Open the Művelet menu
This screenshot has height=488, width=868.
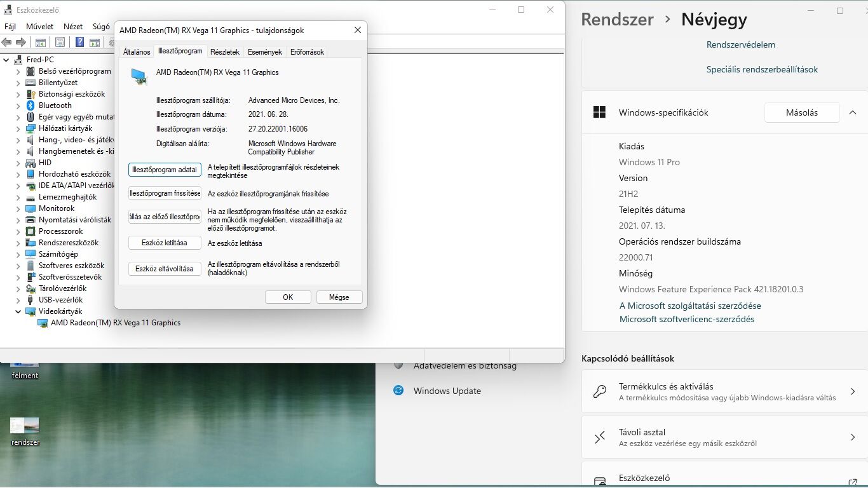40,27
